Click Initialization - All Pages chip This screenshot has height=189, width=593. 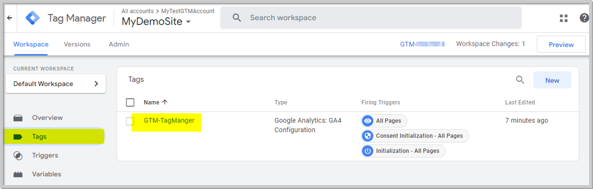[403, 151]
